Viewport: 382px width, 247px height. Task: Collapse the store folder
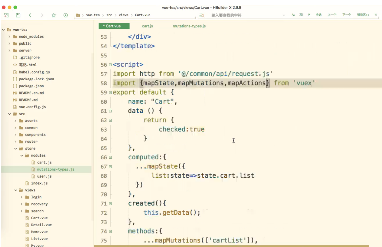coord(15,148)
